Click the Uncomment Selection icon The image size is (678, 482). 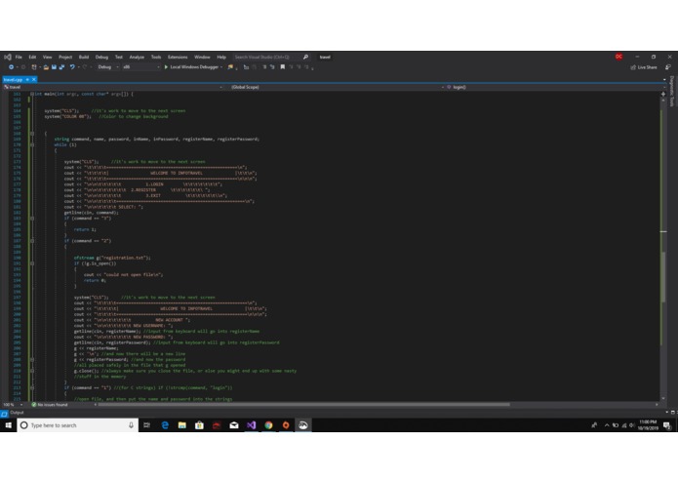click(272, 67)
